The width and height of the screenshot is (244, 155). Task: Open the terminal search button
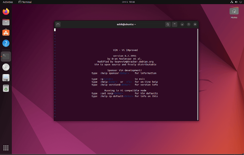pyautogui.click(x=168, y=24)
